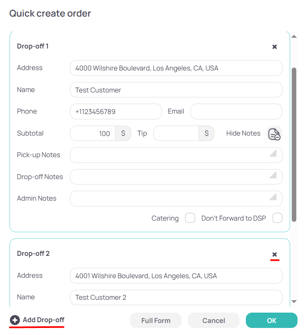
Task: Click the Drop-off Notes label
Action: pos(40,177)
